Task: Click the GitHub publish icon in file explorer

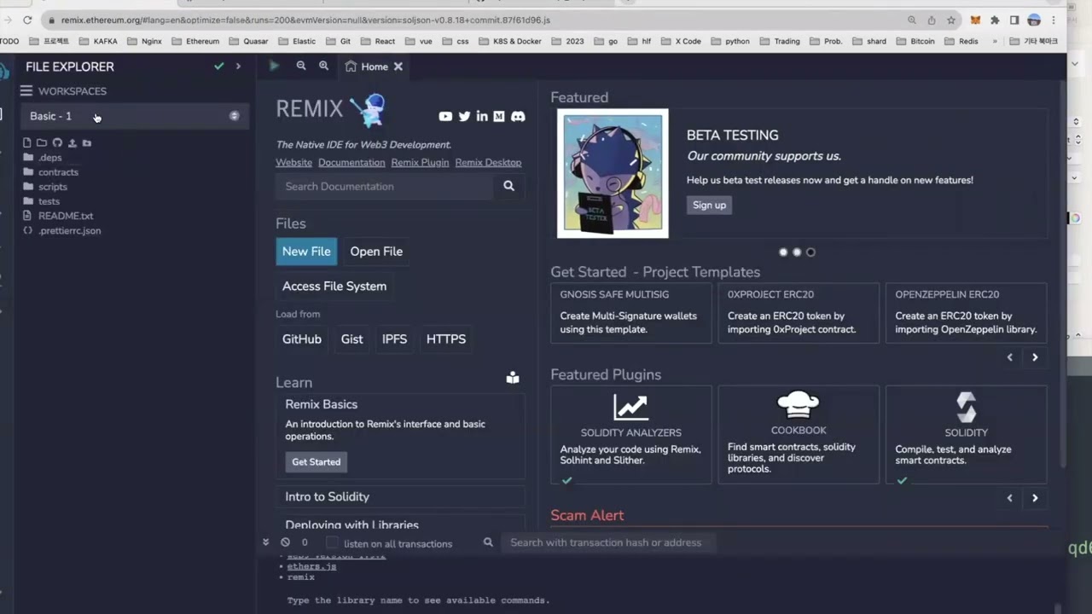Action: pos(57,143)
